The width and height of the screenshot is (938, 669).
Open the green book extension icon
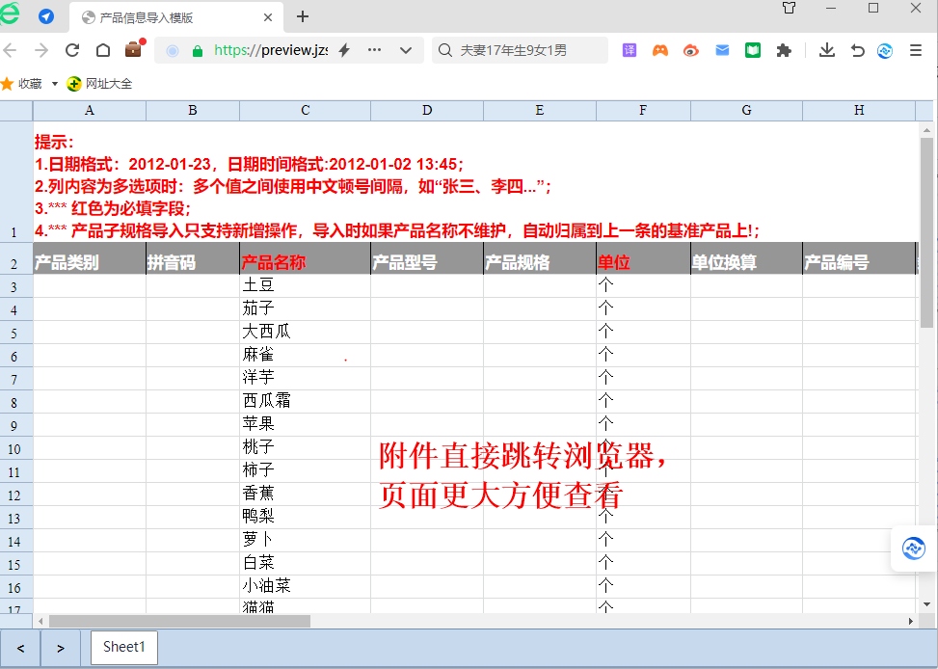click(x=753, y=50)
